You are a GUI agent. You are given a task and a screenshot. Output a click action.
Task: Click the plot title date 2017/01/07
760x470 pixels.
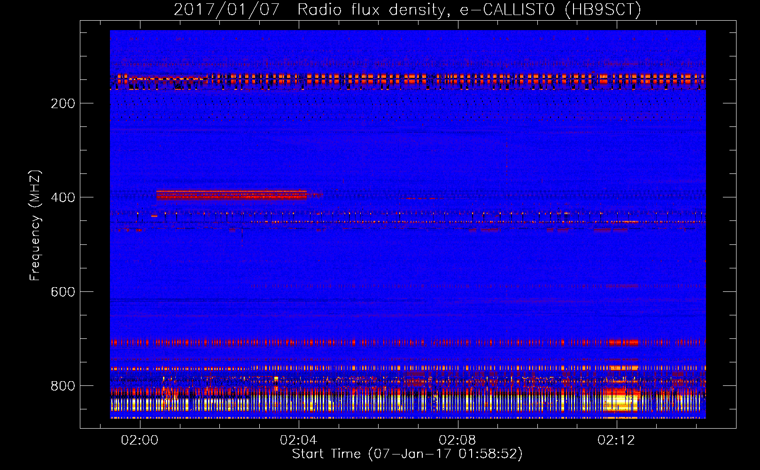[x=227, y=9]
